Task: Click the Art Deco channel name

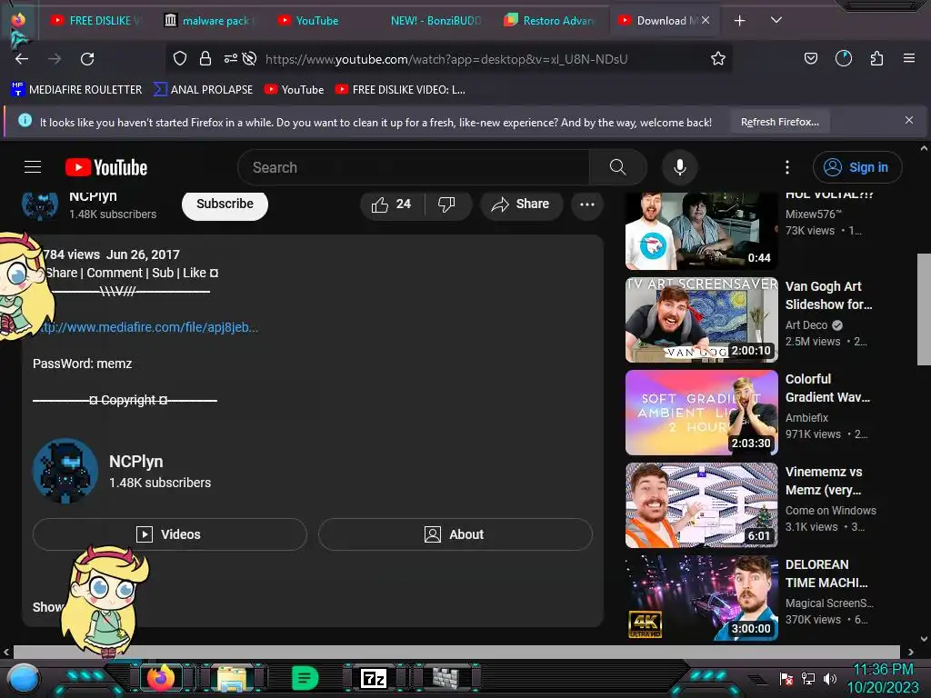Action: (x=806, y=324)
